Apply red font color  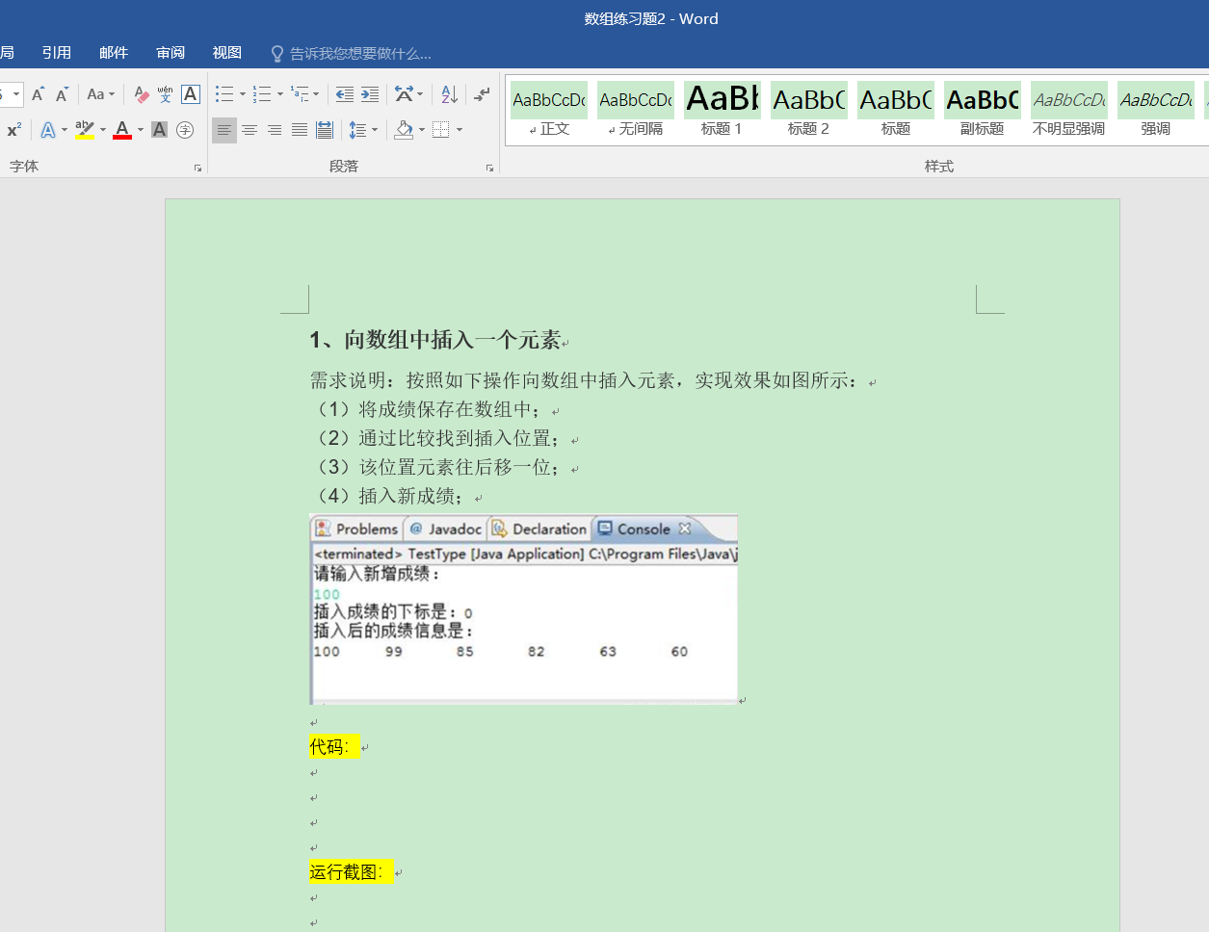point(122,129)
